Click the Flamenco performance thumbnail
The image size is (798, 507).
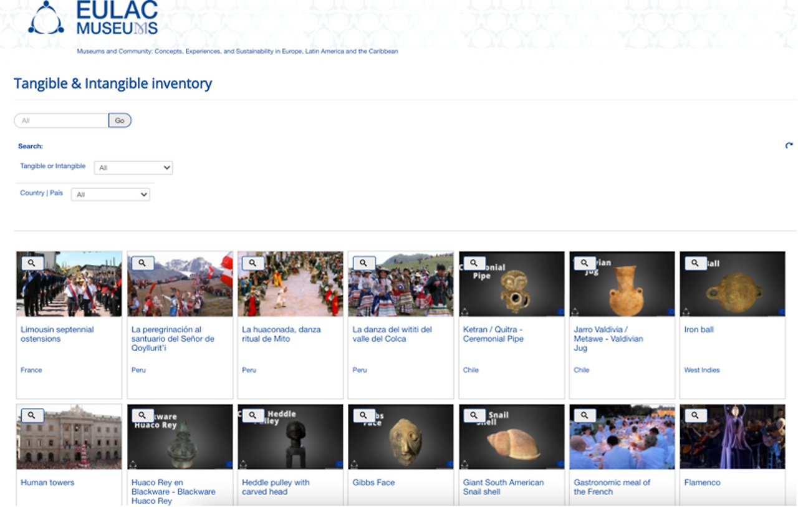[733, 437]
